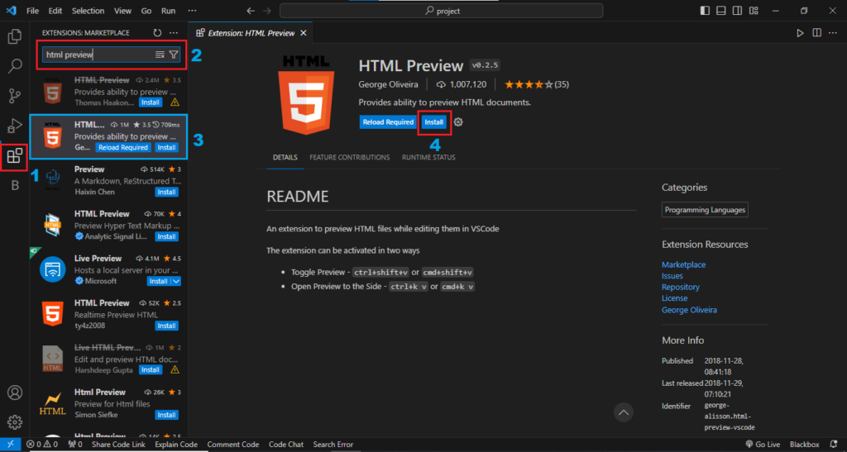
Task: Click the html preview search field
Action: coord(98,55)
